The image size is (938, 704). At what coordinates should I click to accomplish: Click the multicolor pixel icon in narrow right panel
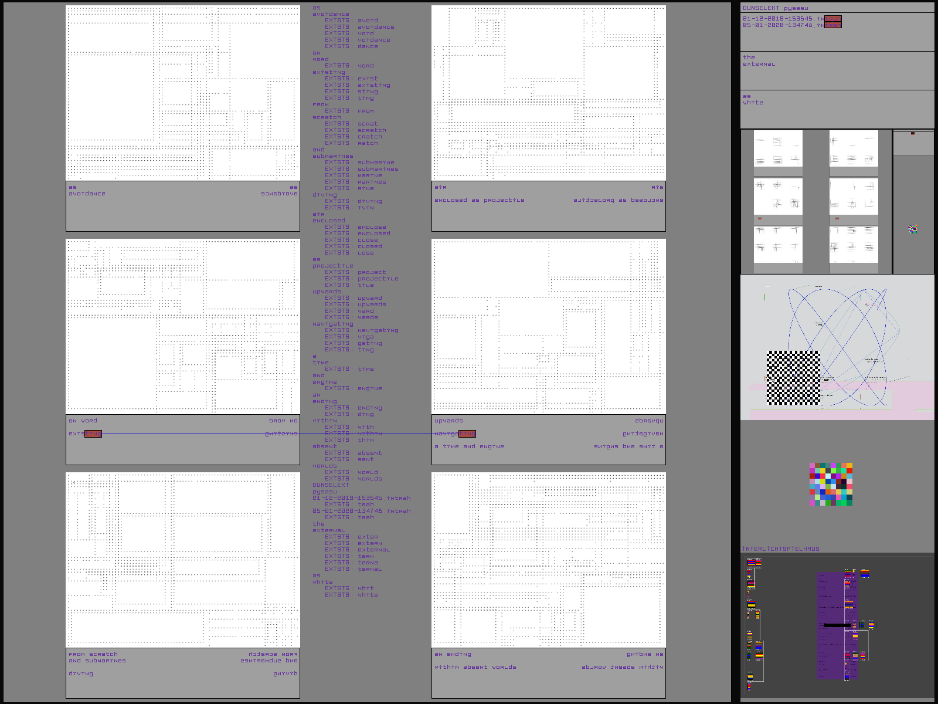913,229
